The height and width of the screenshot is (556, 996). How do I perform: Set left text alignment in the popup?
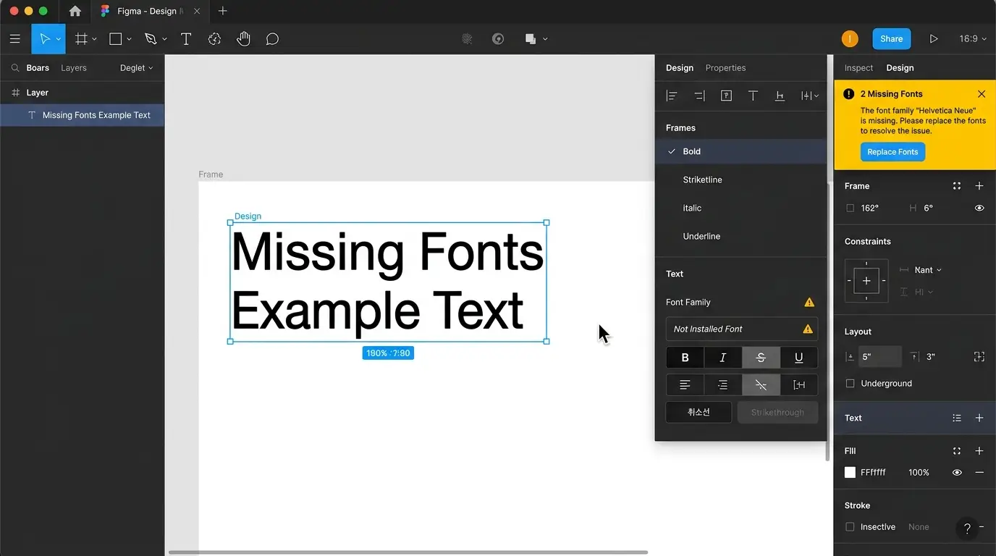point(685,385)
